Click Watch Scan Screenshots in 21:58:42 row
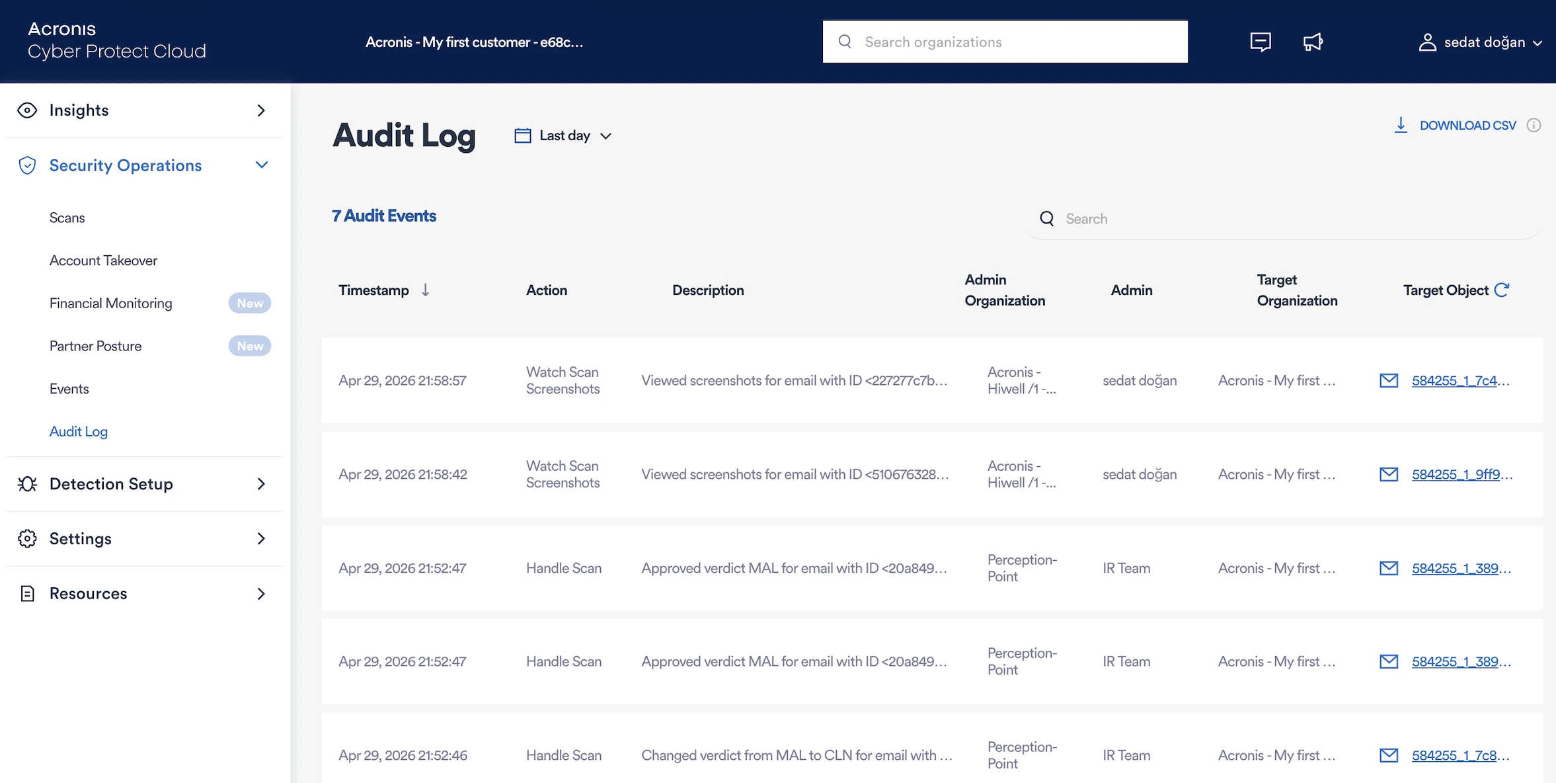The width and height of the screenshot is (1556, 783). click(x=563, y=474)
